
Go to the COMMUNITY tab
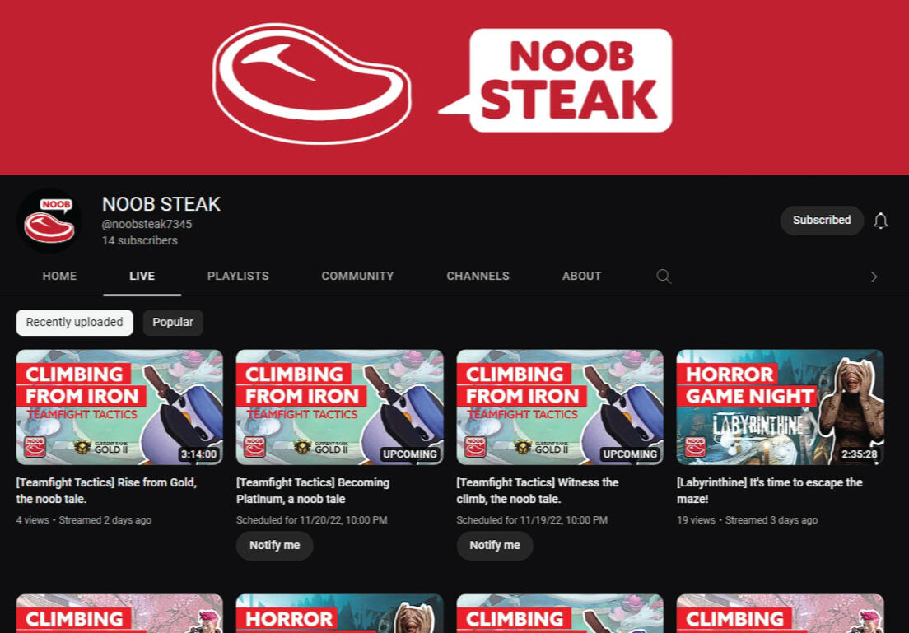tap(357, 276)
